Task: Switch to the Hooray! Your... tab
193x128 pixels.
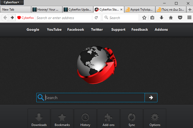Action: click(x=47, y=10)
